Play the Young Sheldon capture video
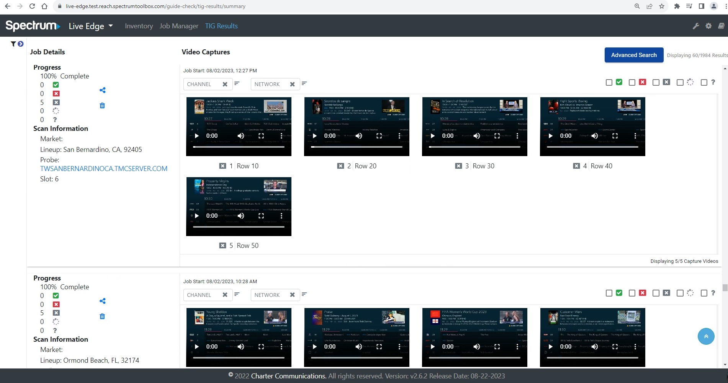 196,347
